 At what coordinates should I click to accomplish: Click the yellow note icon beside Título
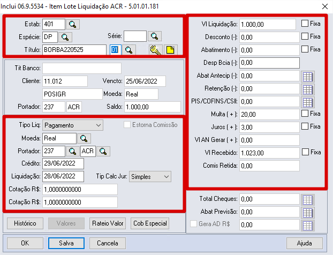pyautogui.click(x=170, y=50)
